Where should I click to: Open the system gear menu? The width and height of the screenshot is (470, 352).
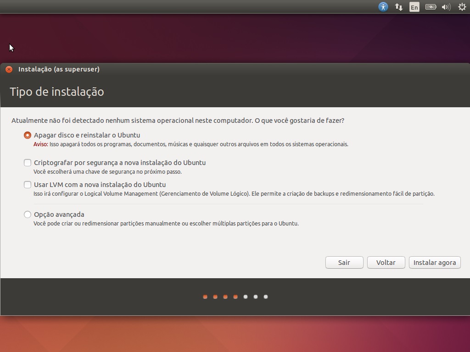(x=462, y=7)
